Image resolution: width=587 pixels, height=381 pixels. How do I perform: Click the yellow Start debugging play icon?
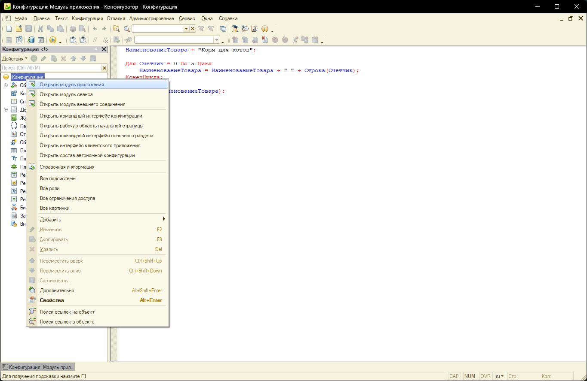point(52,40)
